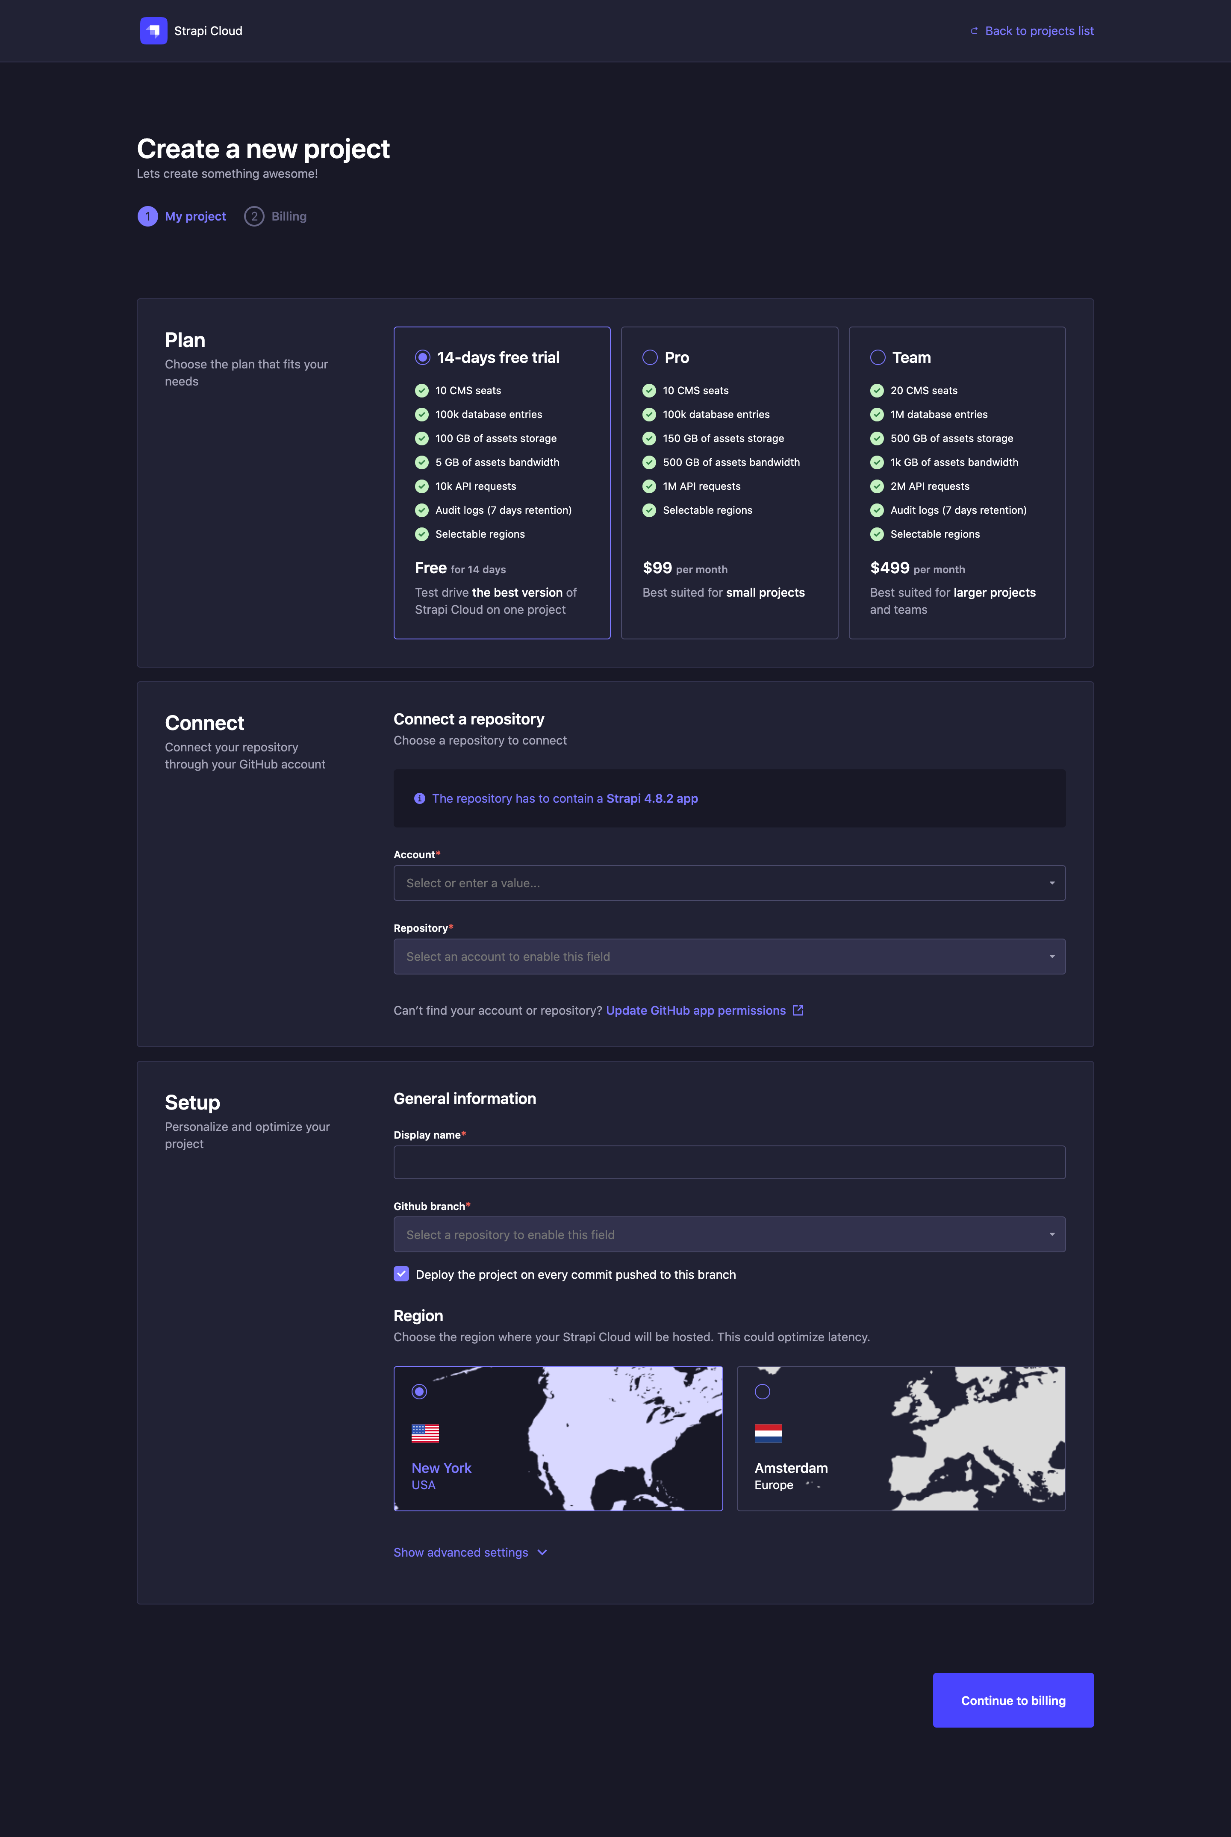Click Continue to billing button
Screen dimensions: 1231x1837
tap(1013, 1700)
